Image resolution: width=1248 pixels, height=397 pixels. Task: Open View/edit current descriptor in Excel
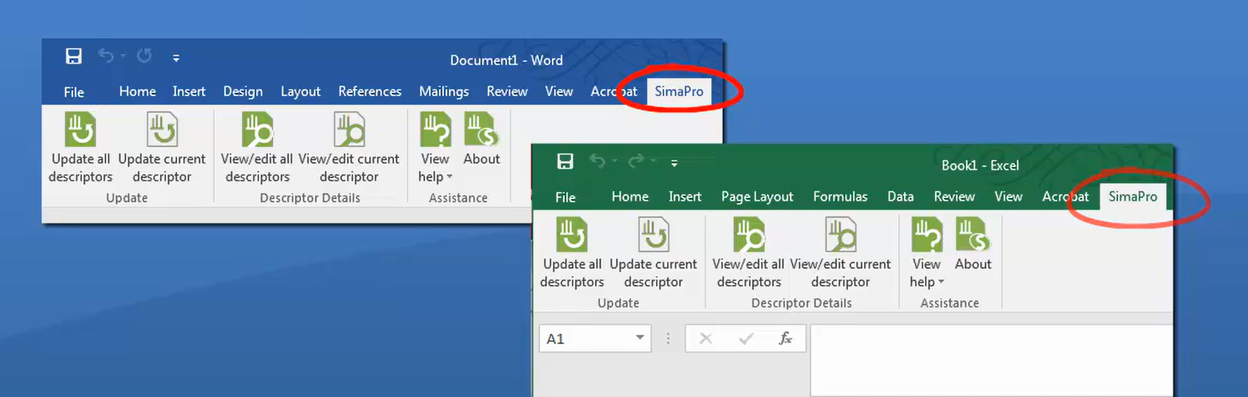coord(840,236)
